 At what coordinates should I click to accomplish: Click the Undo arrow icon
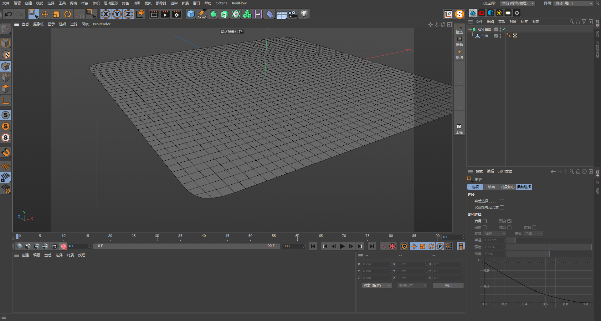pyautogui.click(x=8, y=14)
